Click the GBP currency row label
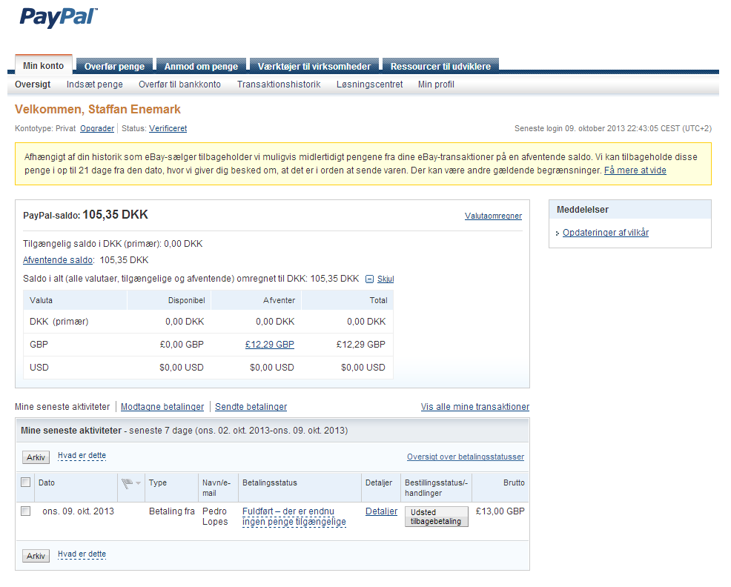731x587 pixels. (39, 345)
